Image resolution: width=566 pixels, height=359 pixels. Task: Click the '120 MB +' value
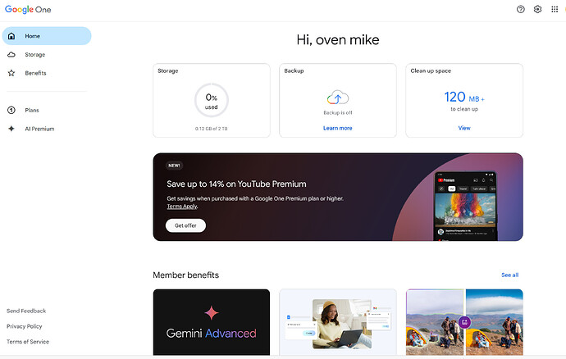point(464,97)
